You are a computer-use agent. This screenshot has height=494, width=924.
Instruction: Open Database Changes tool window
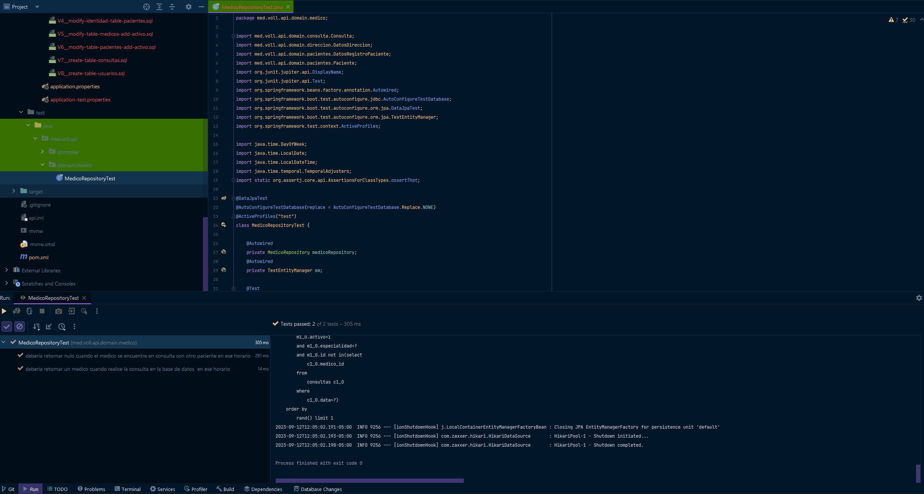[x=318, y=489]
